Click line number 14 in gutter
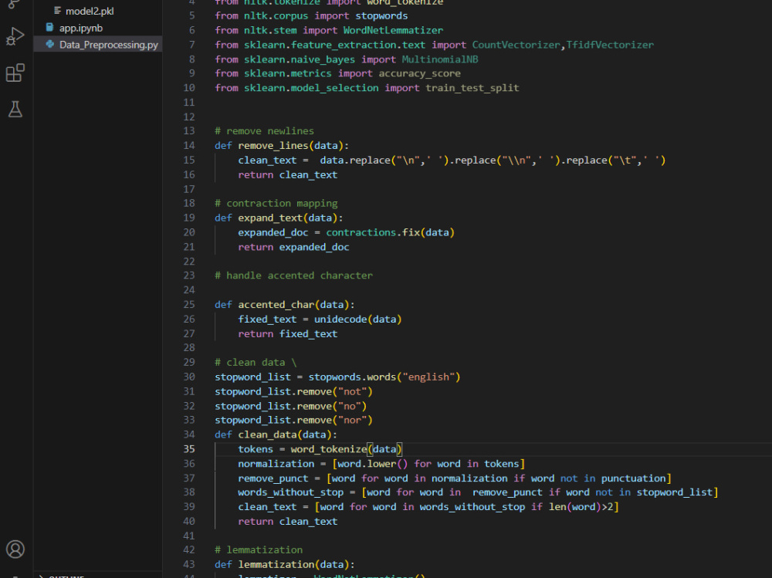772x578 pixels. pos(189,145)
